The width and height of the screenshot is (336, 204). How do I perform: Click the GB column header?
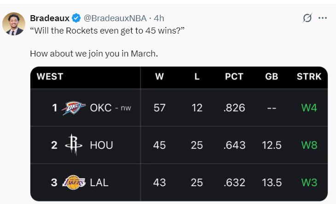[272, 77]
